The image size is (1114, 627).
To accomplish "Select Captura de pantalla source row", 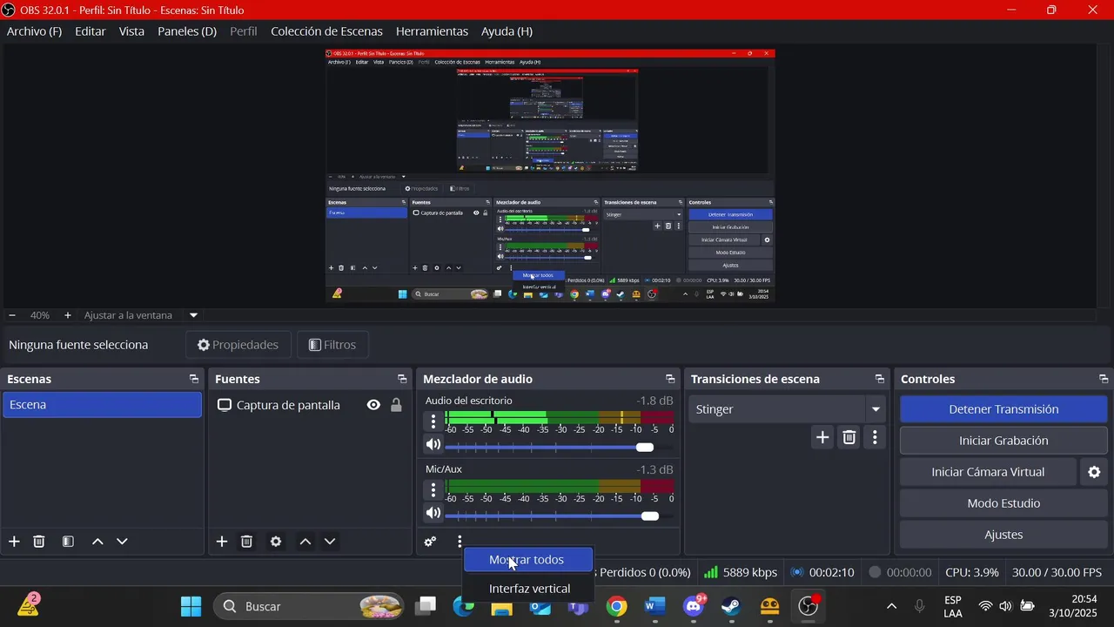I will point(310,405).
